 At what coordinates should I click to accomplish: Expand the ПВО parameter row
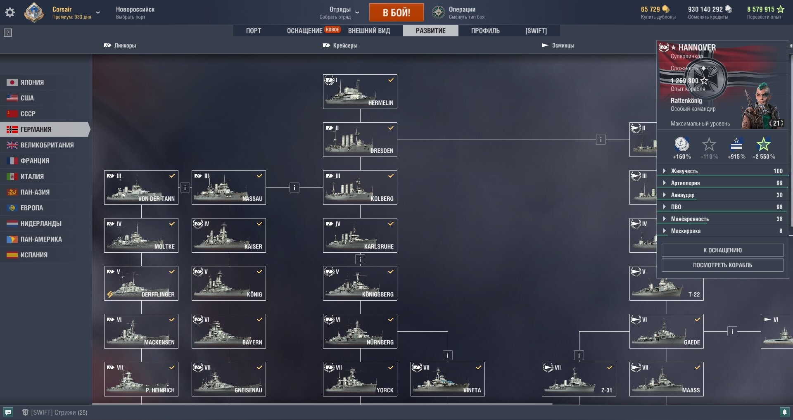coord(723,207)
